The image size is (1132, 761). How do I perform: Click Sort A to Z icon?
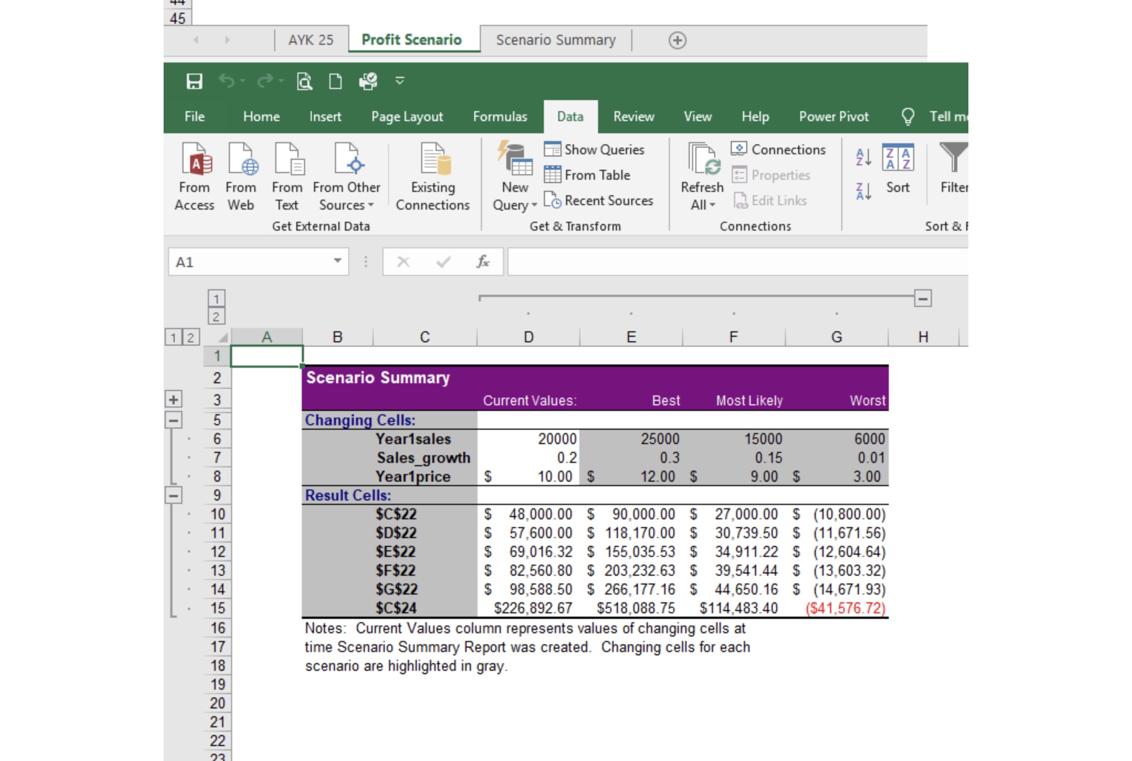point(863,158)
